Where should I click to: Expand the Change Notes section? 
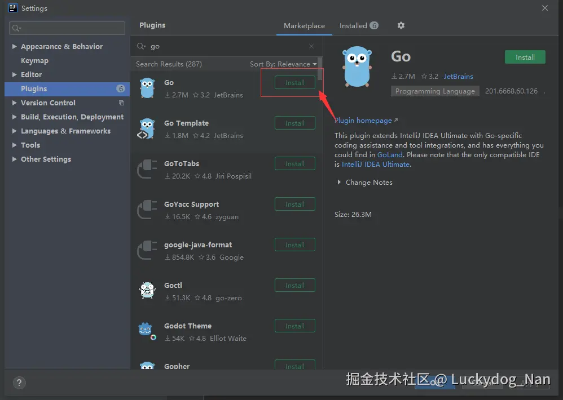339,182
